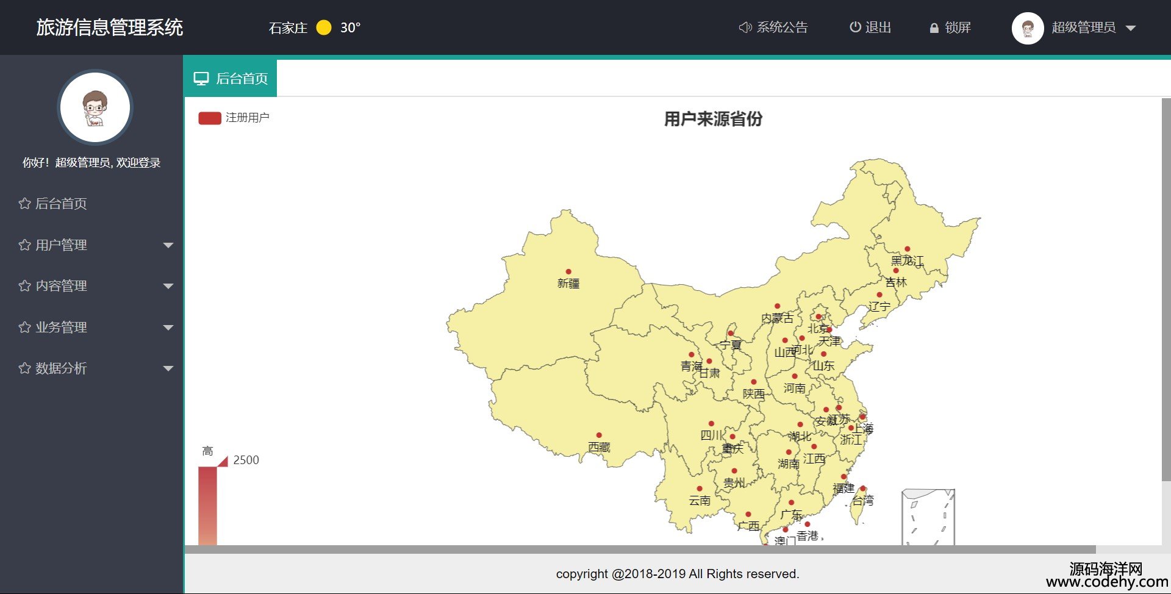1171x594 pixels.
Task: Click the 台湾 data point
Action: 863,488
